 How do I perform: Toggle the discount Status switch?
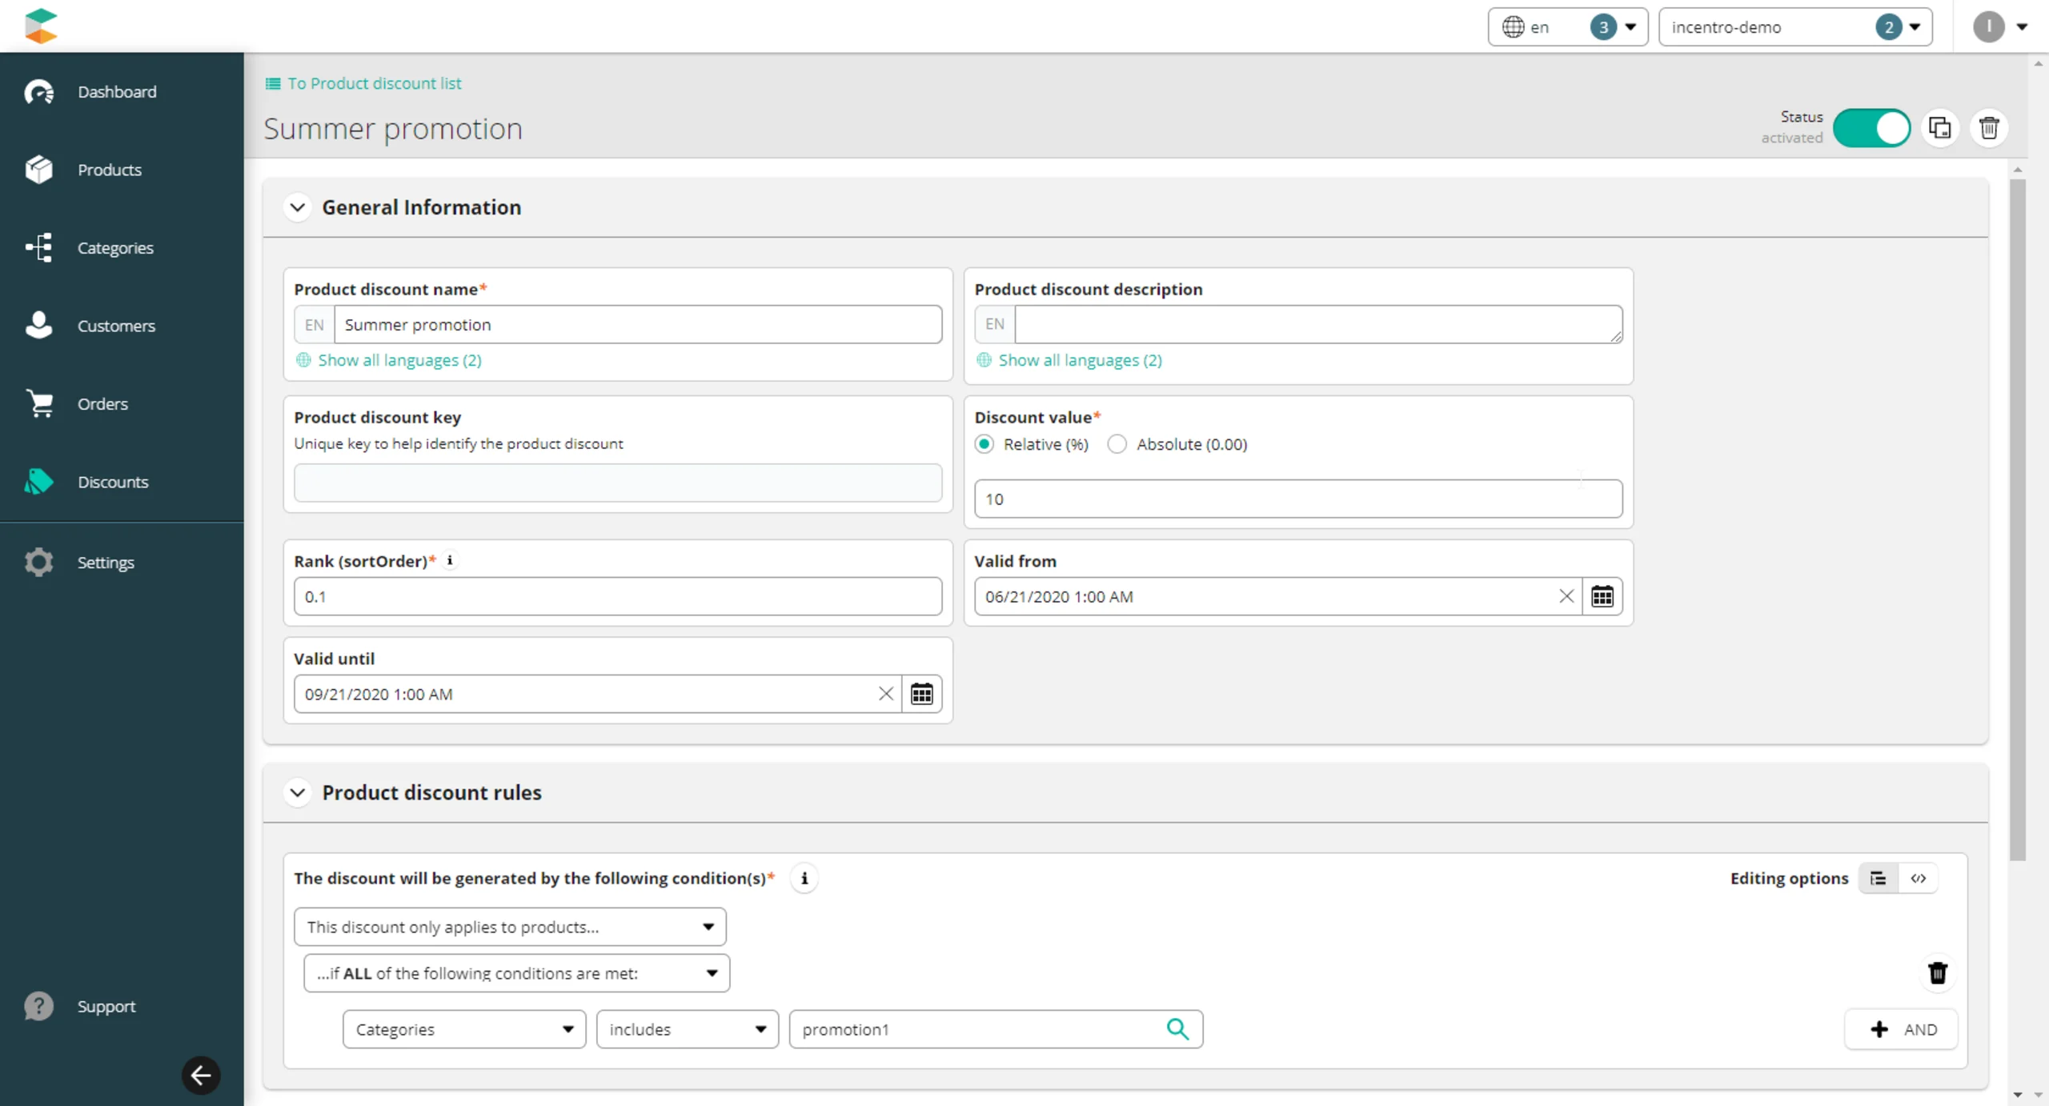[x=1871, y=128]
